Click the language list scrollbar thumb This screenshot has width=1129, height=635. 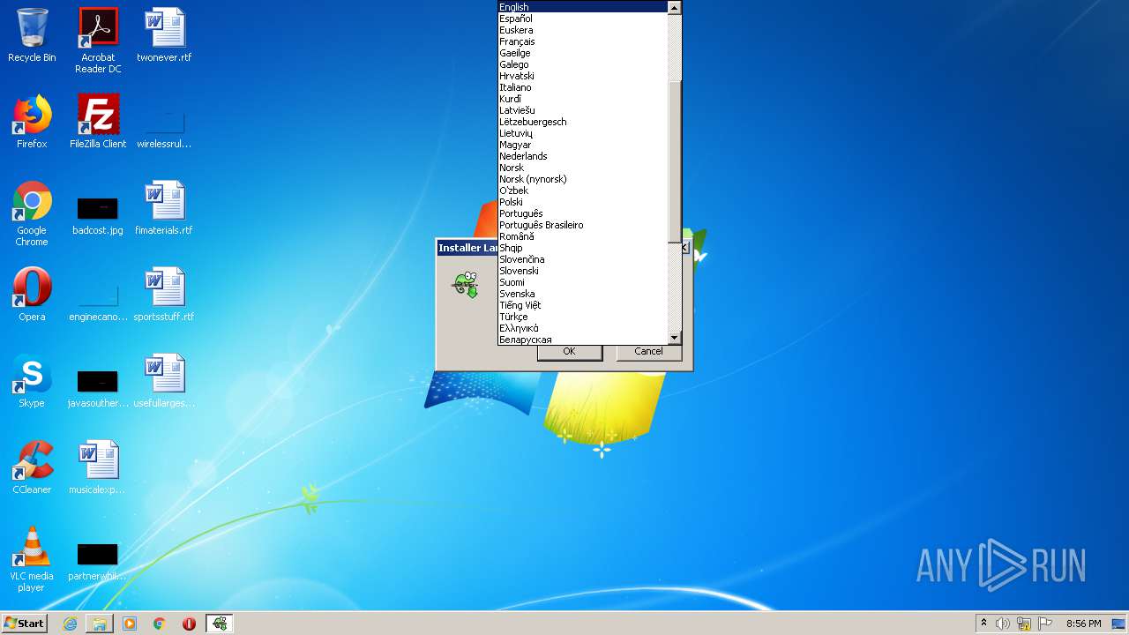point(674,162)
